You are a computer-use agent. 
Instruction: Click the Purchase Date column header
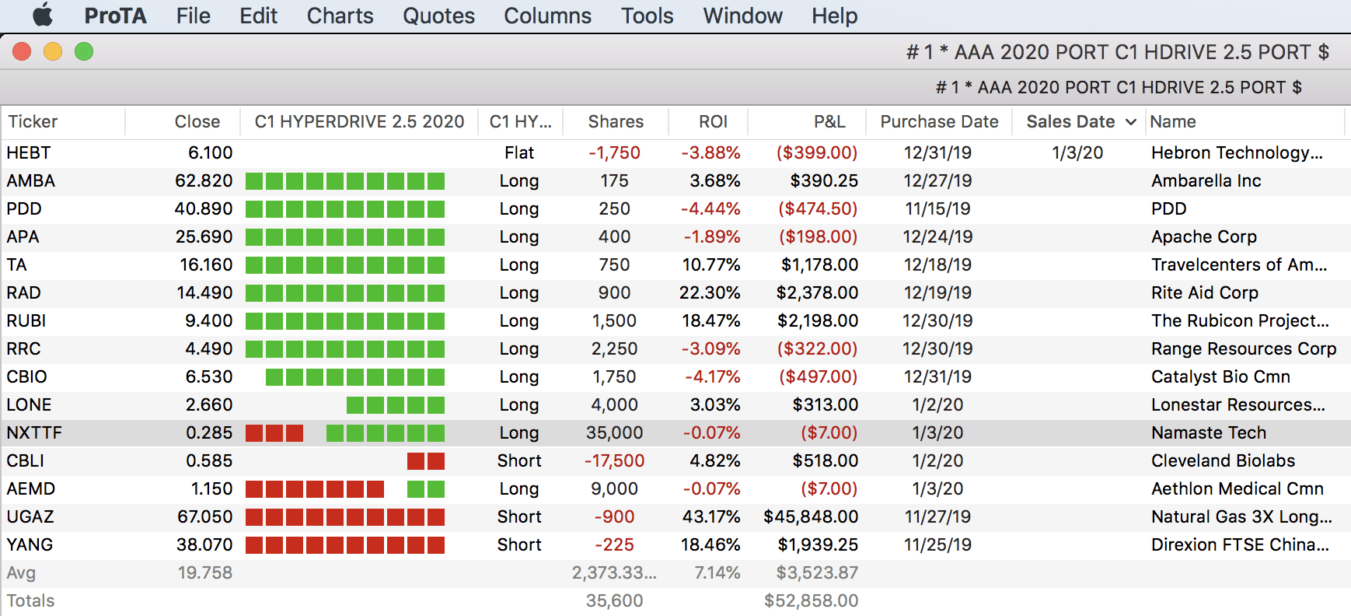tap(939, 122)
